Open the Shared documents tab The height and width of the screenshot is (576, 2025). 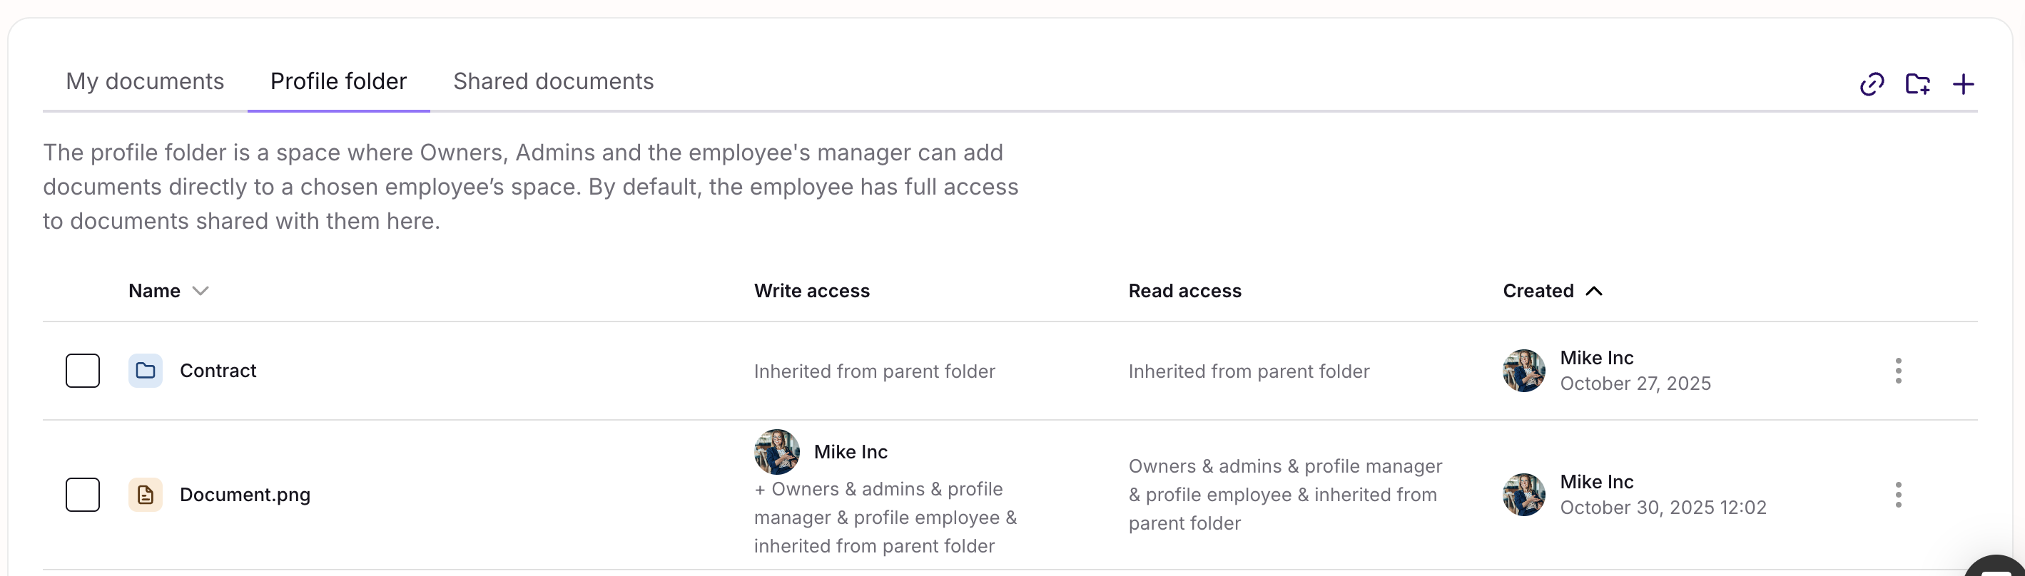click(x=554, y=82)
